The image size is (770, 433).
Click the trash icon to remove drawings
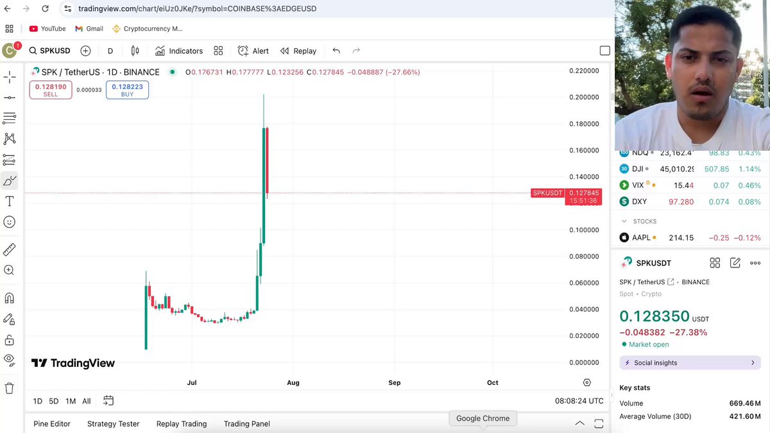click(x=10, y=388)
